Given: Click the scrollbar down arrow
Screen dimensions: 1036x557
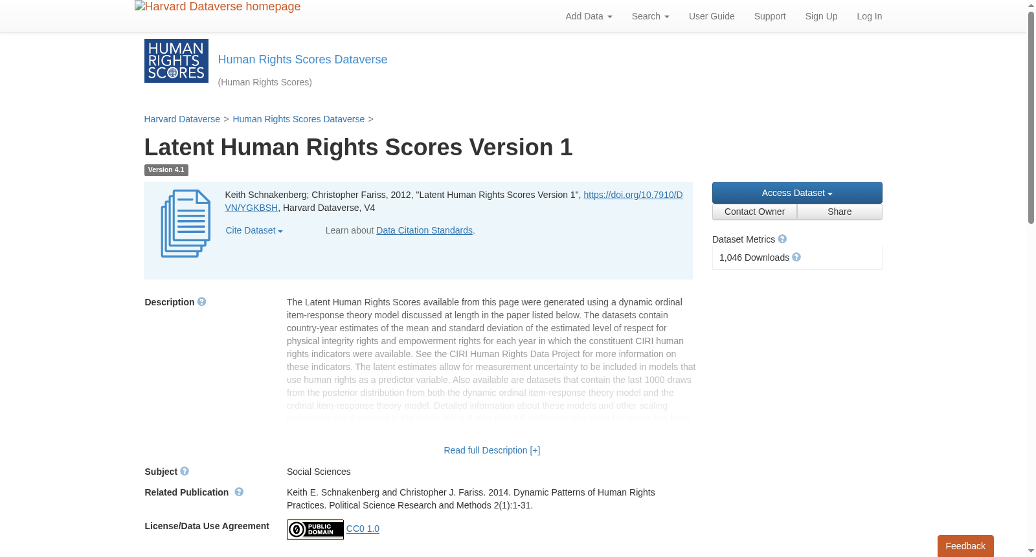Looking at the screenshot, I should [x=1031, y=552].
